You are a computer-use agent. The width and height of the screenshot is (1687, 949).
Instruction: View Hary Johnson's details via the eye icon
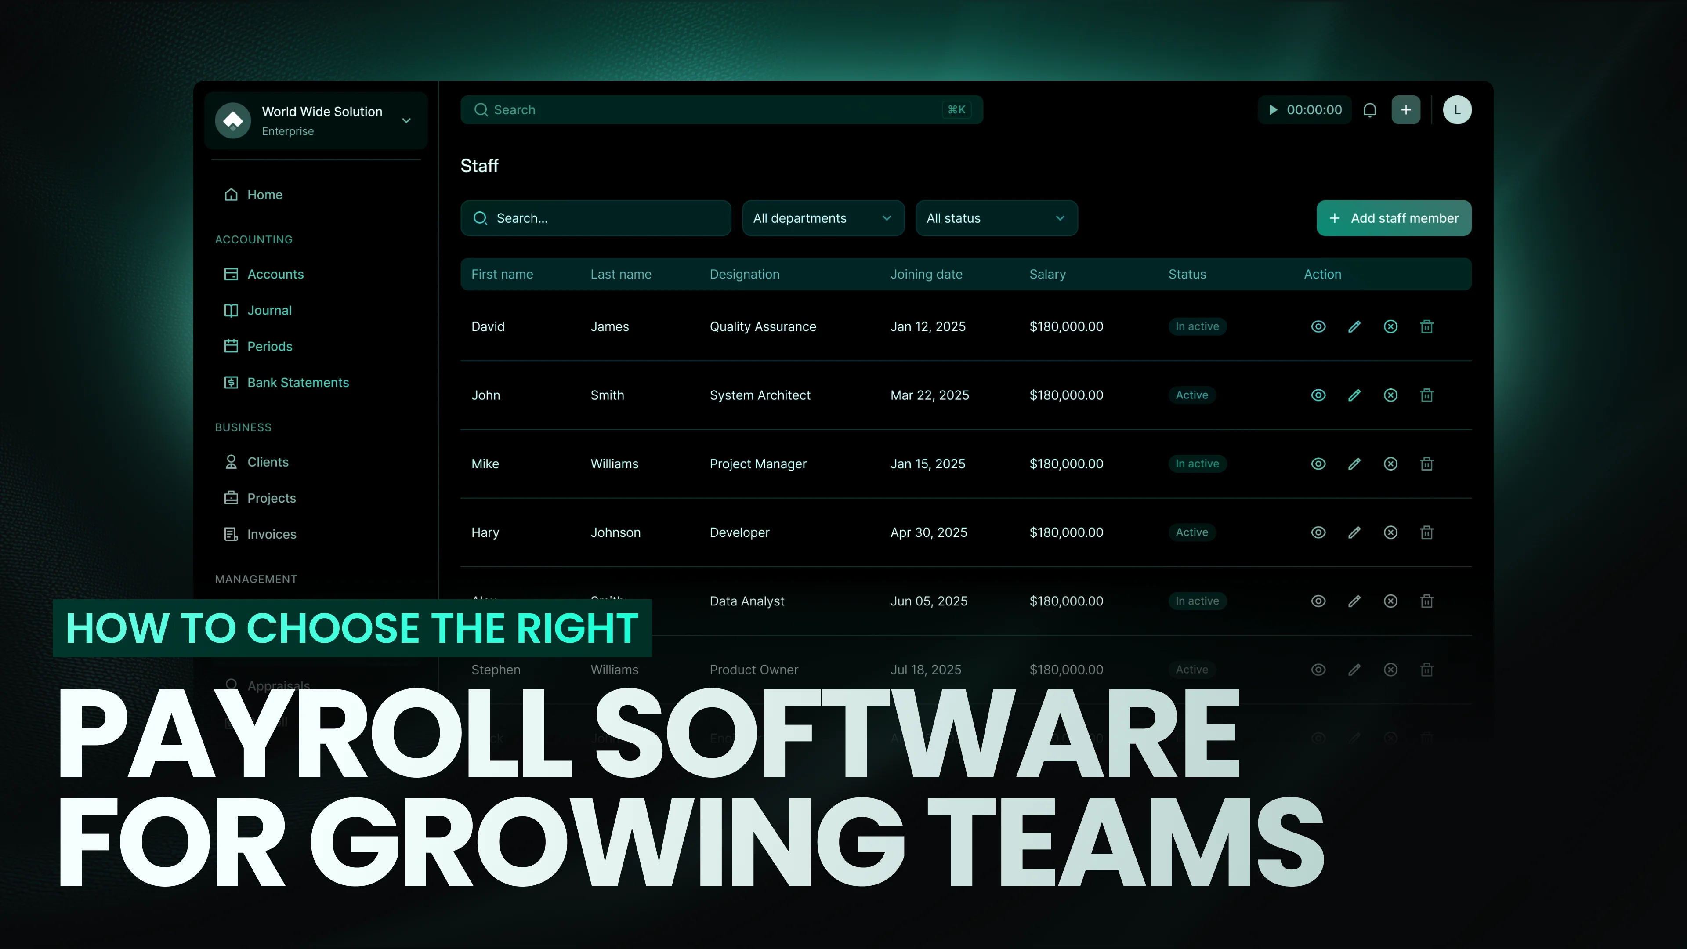click(x=1318, y=532)
